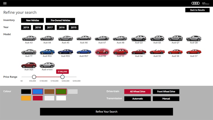The width and height of the screenshot is (213, 120).
Task: Pick the orange colour swatch
Action: tap(26, 98)
